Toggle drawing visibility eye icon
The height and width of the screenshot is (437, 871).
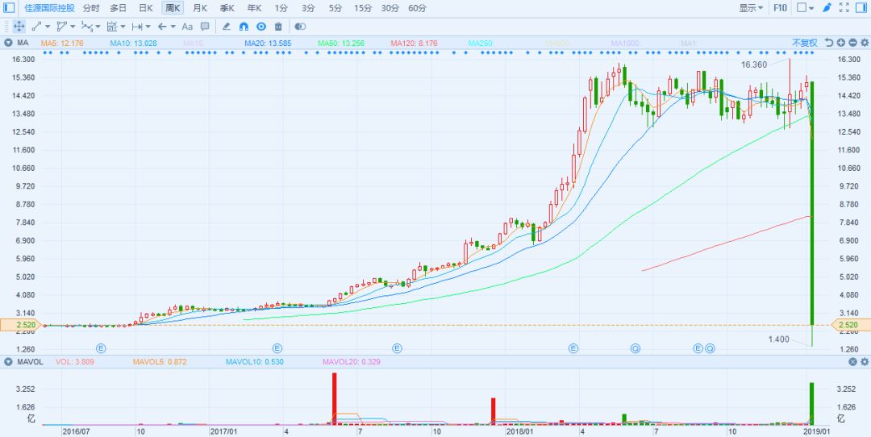coord(260,27)
